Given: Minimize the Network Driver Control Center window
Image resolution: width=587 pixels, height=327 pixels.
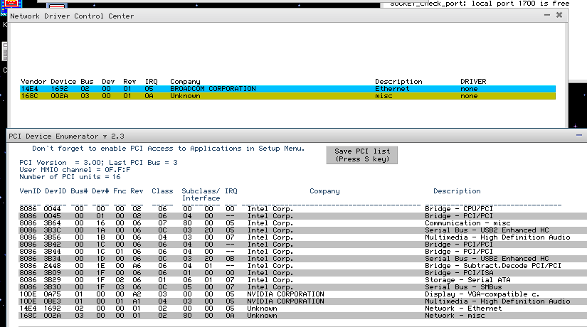Looking at the screenshot, I should pos(546,14).
